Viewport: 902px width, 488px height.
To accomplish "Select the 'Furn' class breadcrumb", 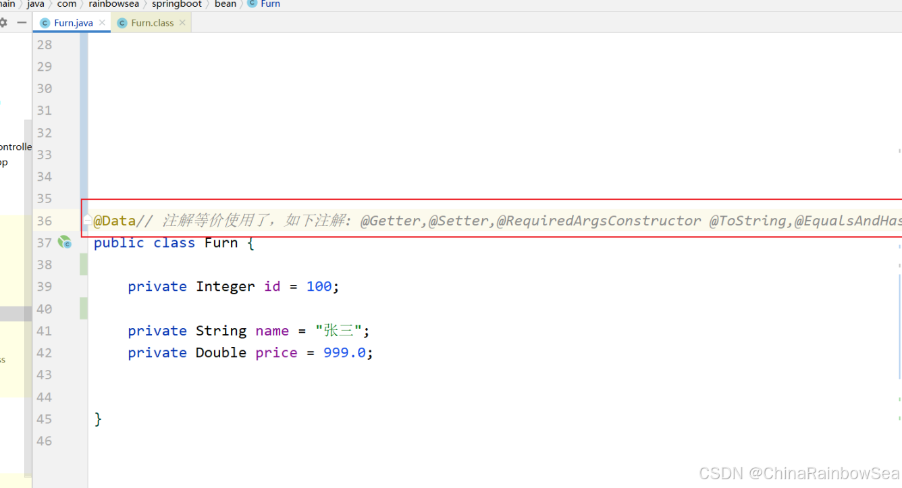I will tap(270, 4).
